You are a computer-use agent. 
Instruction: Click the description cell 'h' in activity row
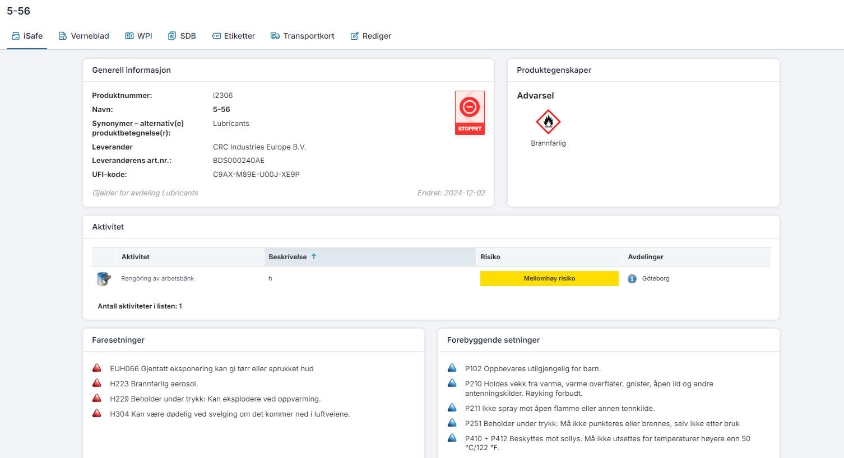coord(270,278)
